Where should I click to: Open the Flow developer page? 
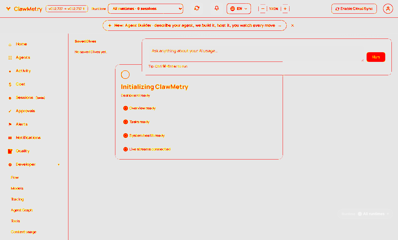tap(15, 178)
